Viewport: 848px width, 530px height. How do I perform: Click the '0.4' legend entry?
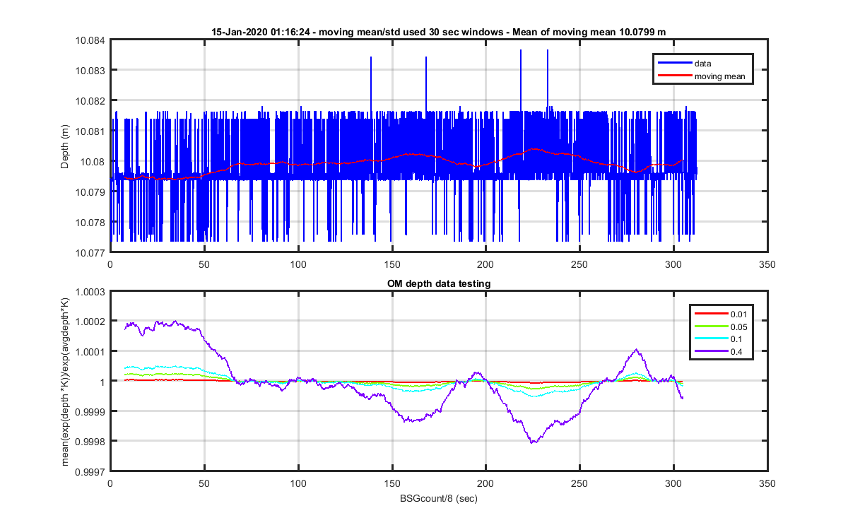click(738, 351)
